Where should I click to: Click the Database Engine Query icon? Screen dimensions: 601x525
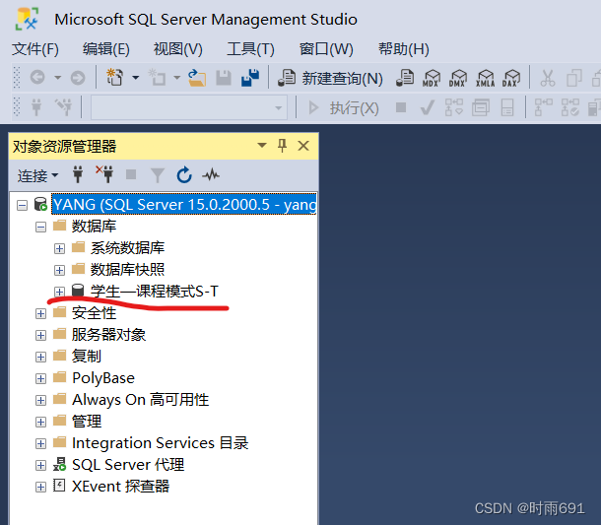pyautogui.click(x=405, y=78)
